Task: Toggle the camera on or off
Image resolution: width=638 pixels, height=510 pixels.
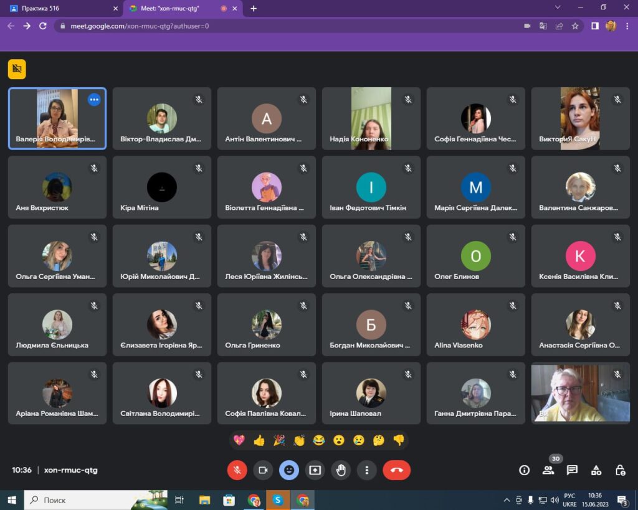Action: (263, 470)
